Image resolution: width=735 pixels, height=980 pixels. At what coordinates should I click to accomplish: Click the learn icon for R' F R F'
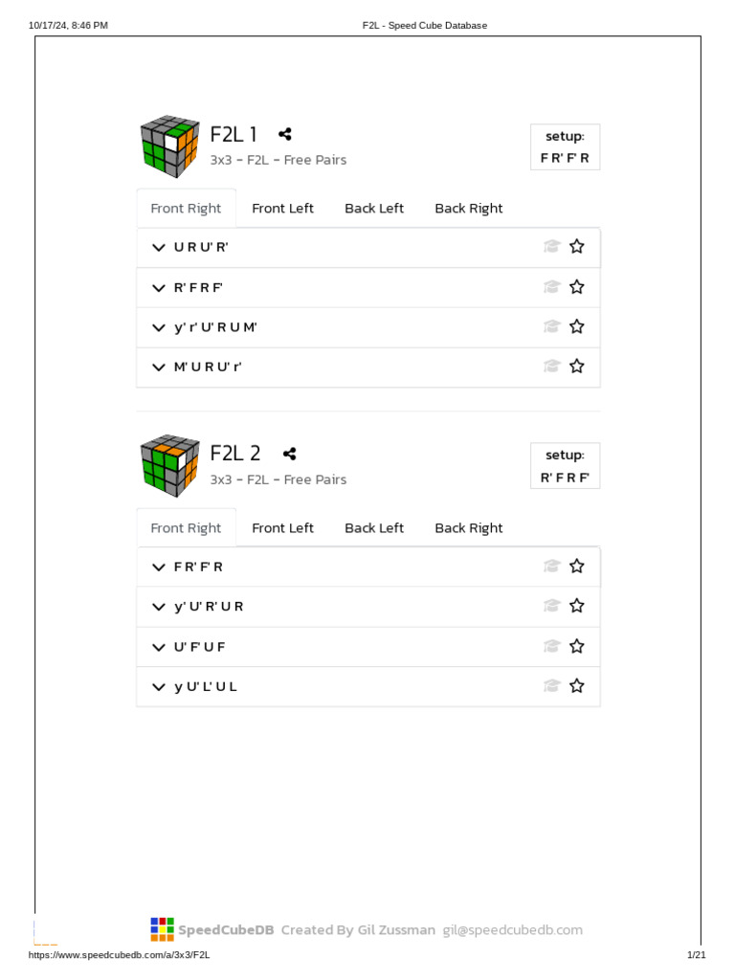pyautogui.click(x=551, y=287)
